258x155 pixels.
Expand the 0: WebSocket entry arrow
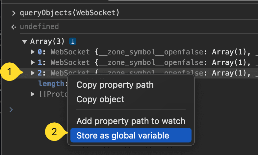[33, 52]
